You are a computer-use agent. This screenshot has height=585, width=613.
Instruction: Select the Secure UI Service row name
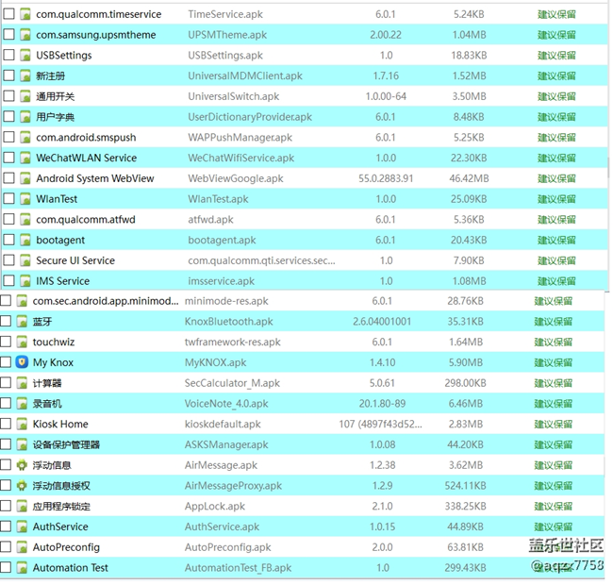coord(75,260)
